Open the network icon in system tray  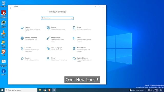point(149,90)
